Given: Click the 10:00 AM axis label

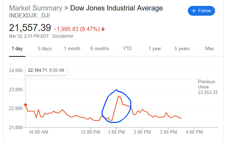Looking at the screenshot, I should tap(38, 132).
